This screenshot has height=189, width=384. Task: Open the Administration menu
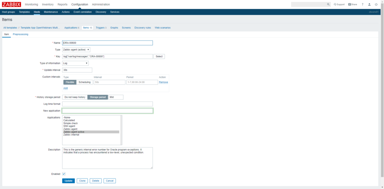pyautogui.click(x=101, y=4)
